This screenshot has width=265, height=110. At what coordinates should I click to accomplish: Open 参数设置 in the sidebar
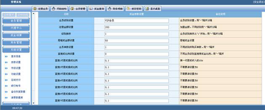coord(16,62)
